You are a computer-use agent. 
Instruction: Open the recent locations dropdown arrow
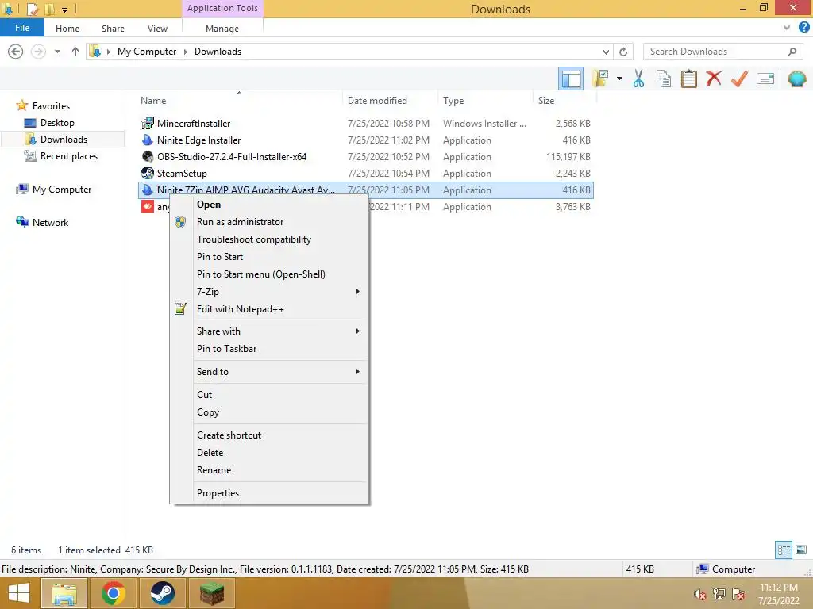pyautogui.click(x=57, y=52)
